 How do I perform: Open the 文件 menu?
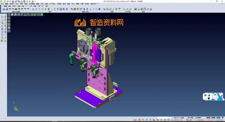click(x=3, y=4)
